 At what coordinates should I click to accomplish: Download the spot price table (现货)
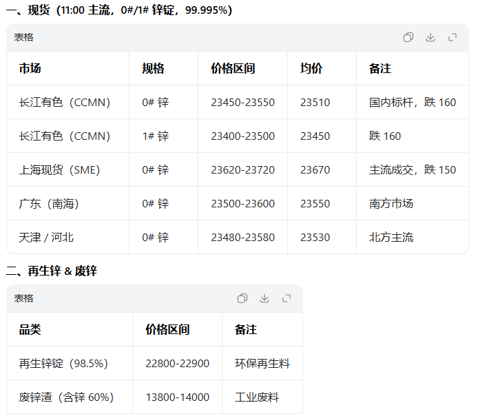pos(430,37)
